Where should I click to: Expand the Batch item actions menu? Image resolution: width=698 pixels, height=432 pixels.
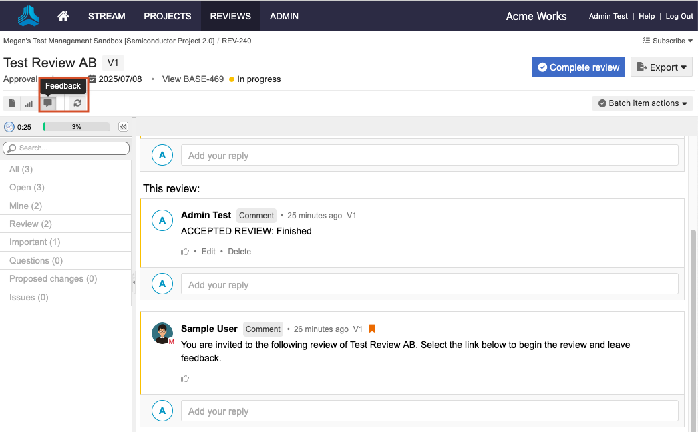642,103
